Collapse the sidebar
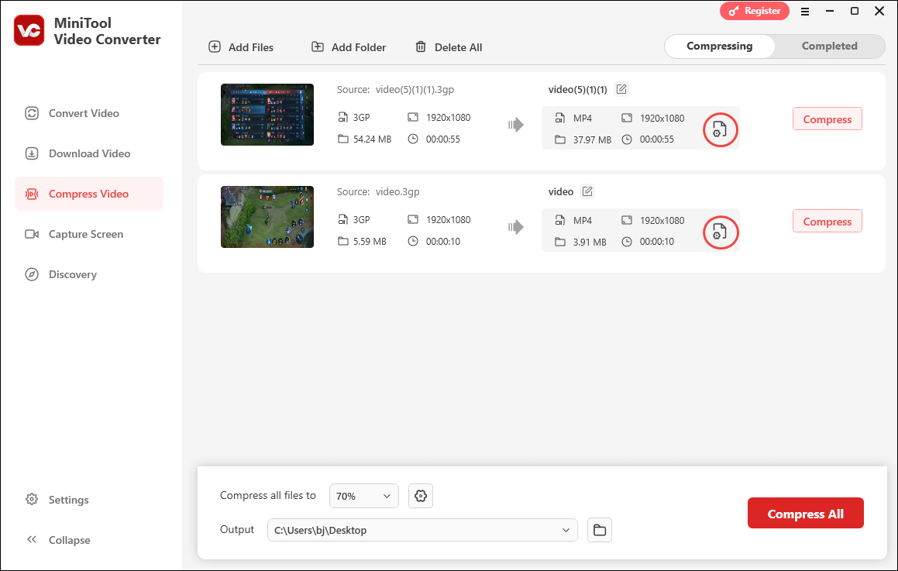 coord(58,540)
